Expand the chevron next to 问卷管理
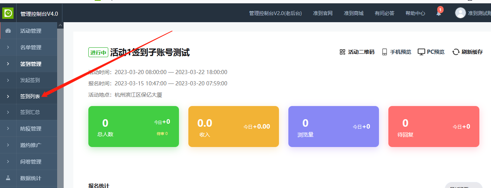This screenshot has width=491, height=188. click(8, 162)
